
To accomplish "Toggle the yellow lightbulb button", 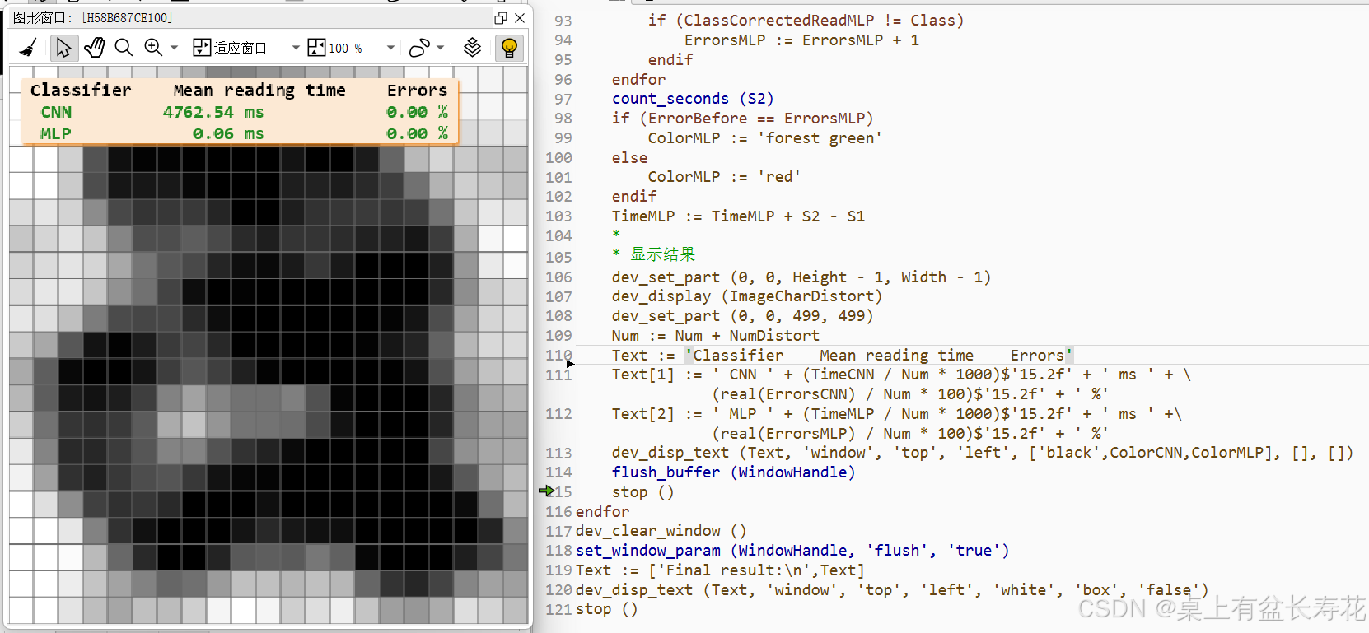I will point(509,48).
